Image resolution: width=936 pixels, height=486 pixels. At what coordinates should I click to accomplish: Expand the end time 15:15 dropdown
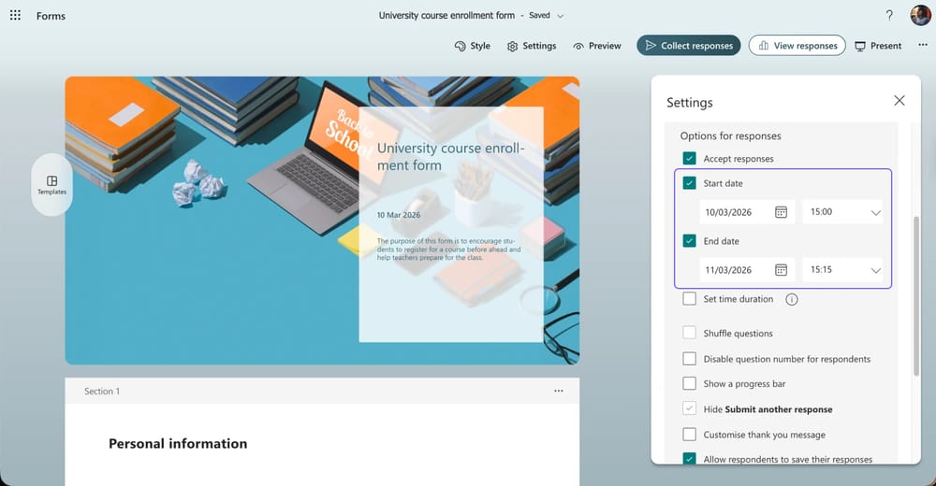[875, 270]
